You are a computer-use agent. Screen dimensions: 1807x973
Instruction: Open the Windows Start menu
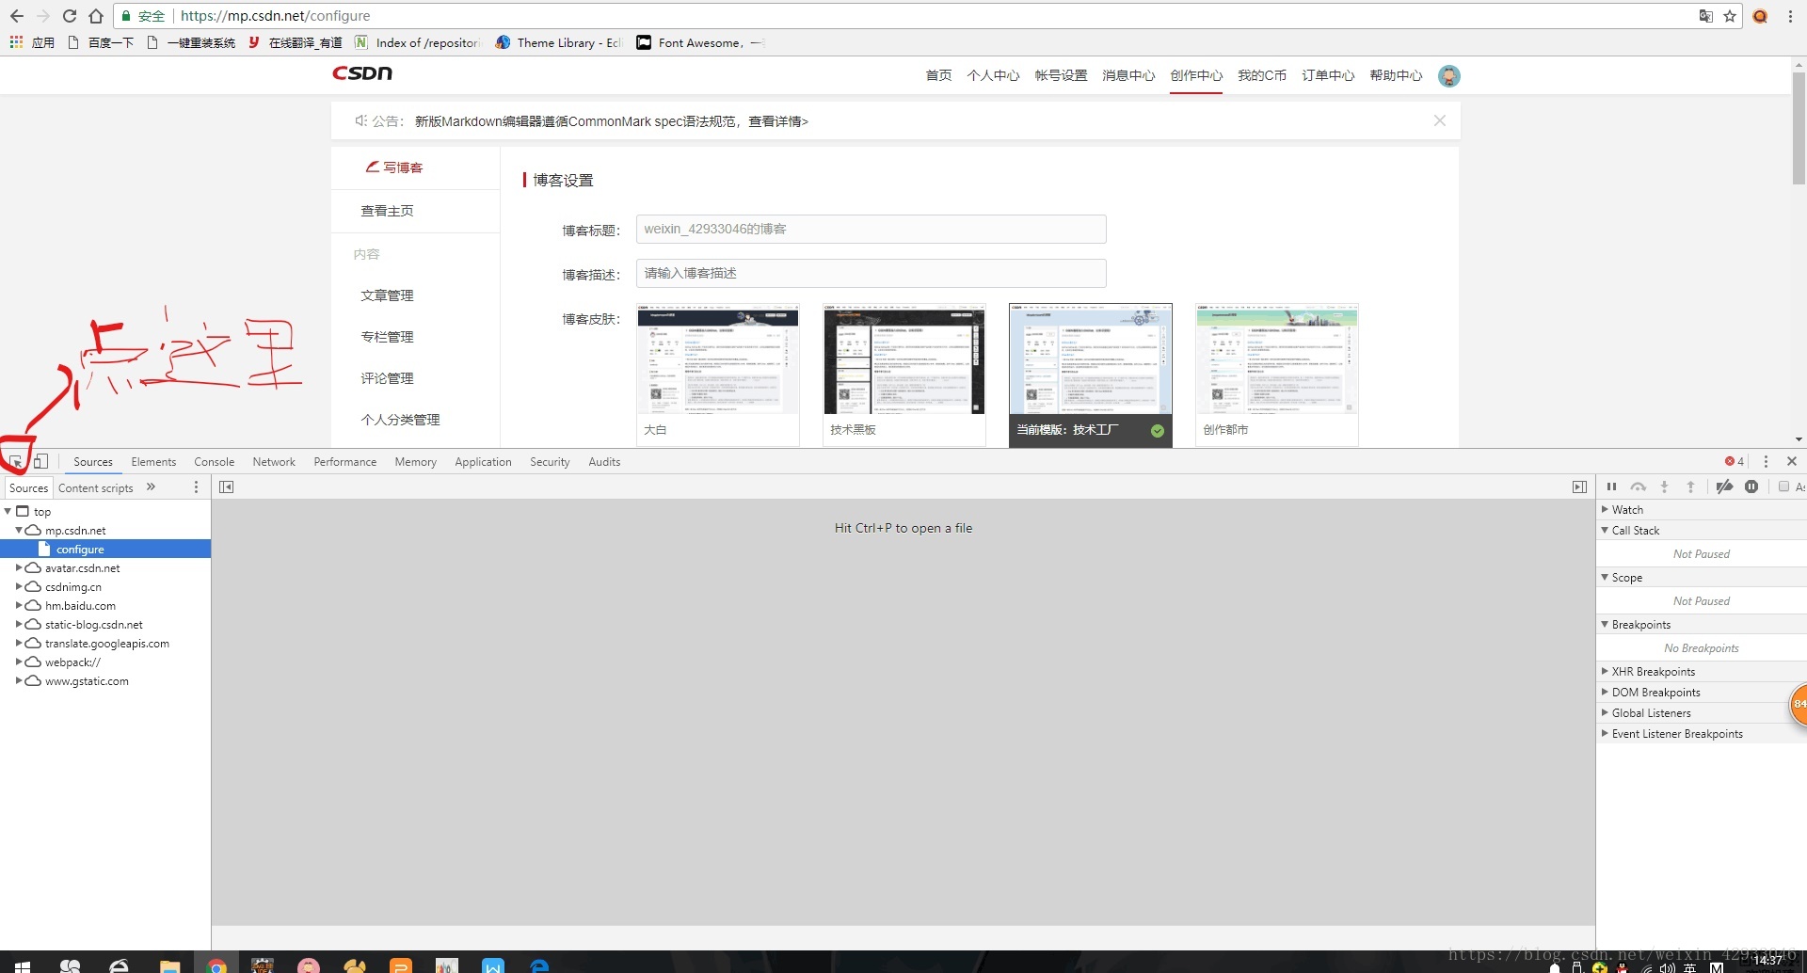23,965
